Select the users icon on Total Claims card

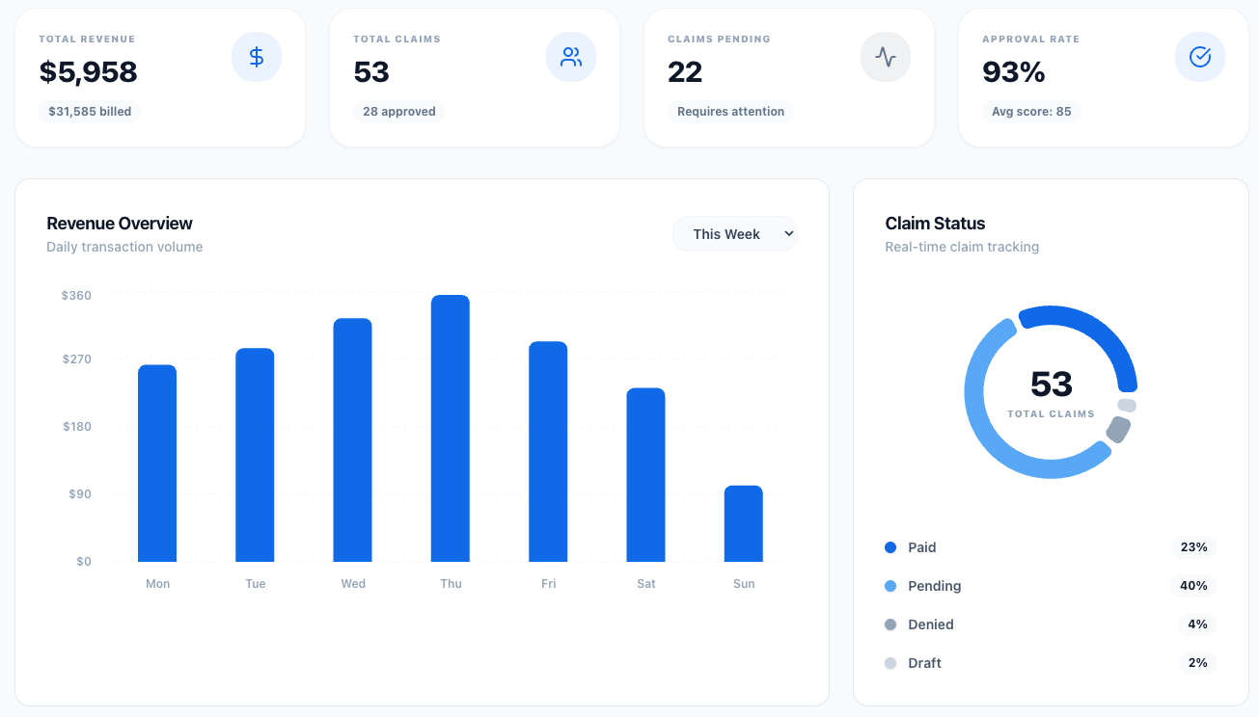(570, 57)
